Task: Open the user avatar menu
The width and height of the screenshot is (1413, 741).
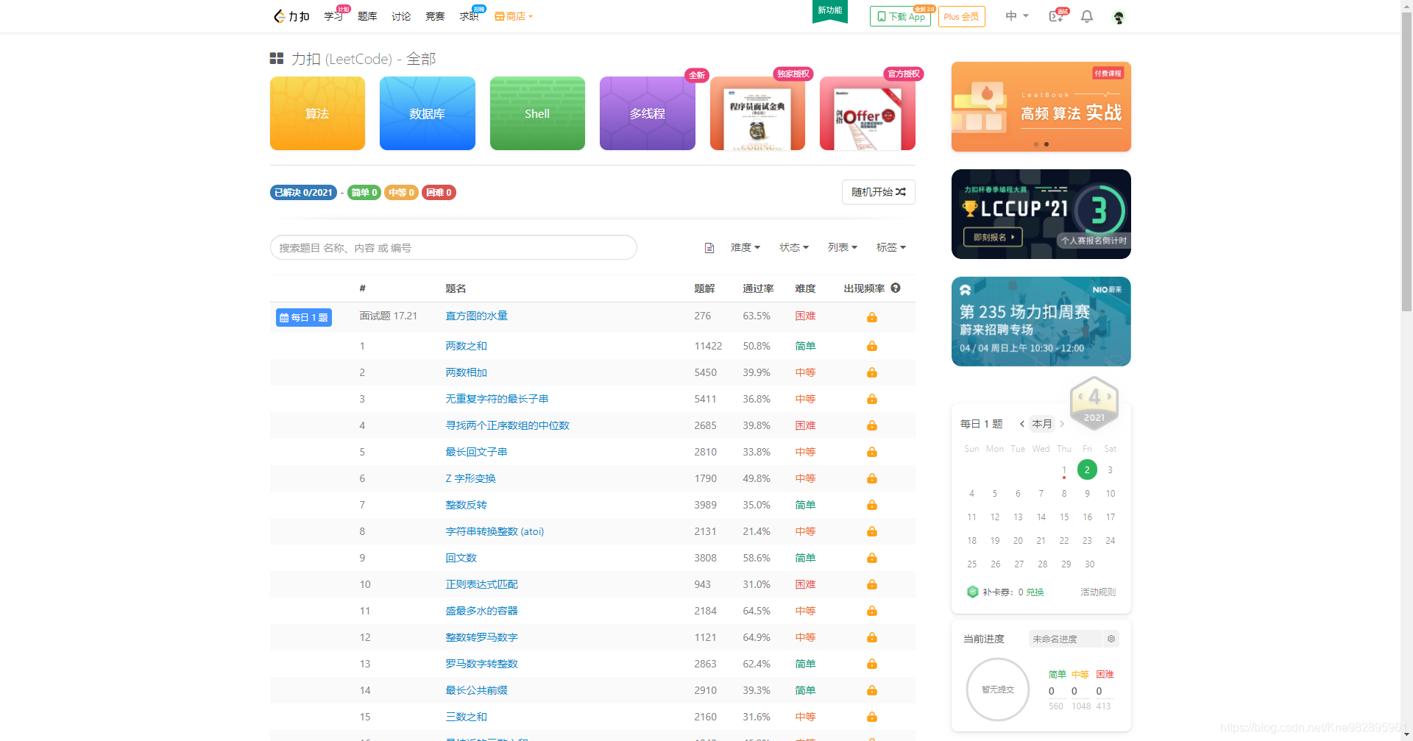Action: (1119, 17)
